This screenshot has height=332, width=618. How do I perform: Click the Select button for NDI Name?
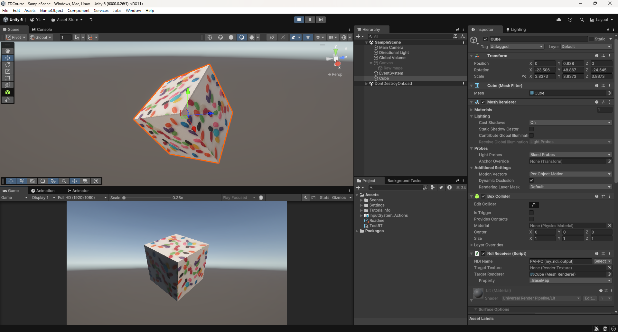602,261
